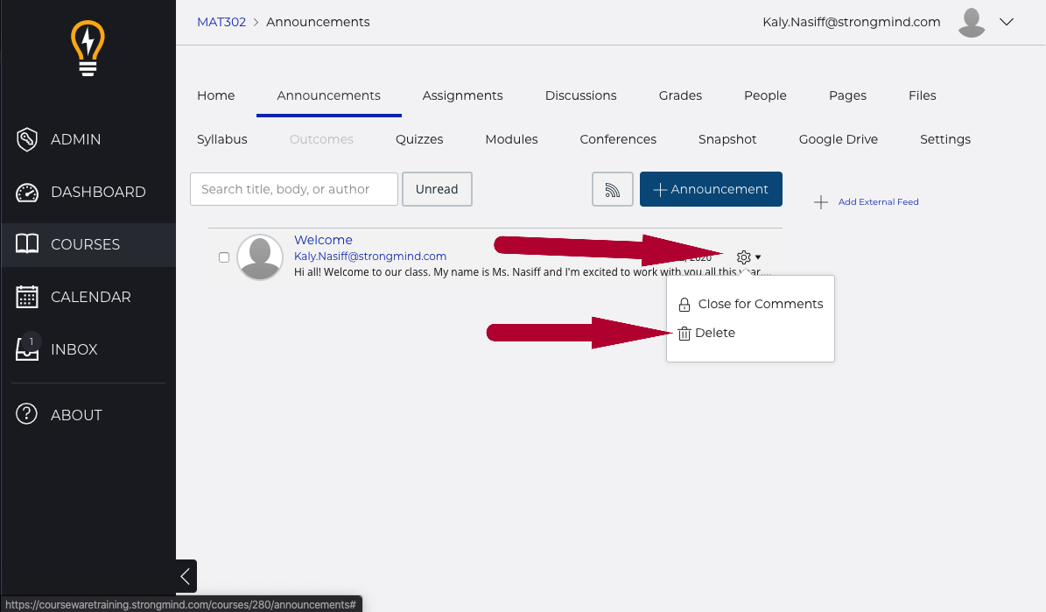Click the Welcome announcement author avatar
1046x612 pixels.
pos(260,257)
